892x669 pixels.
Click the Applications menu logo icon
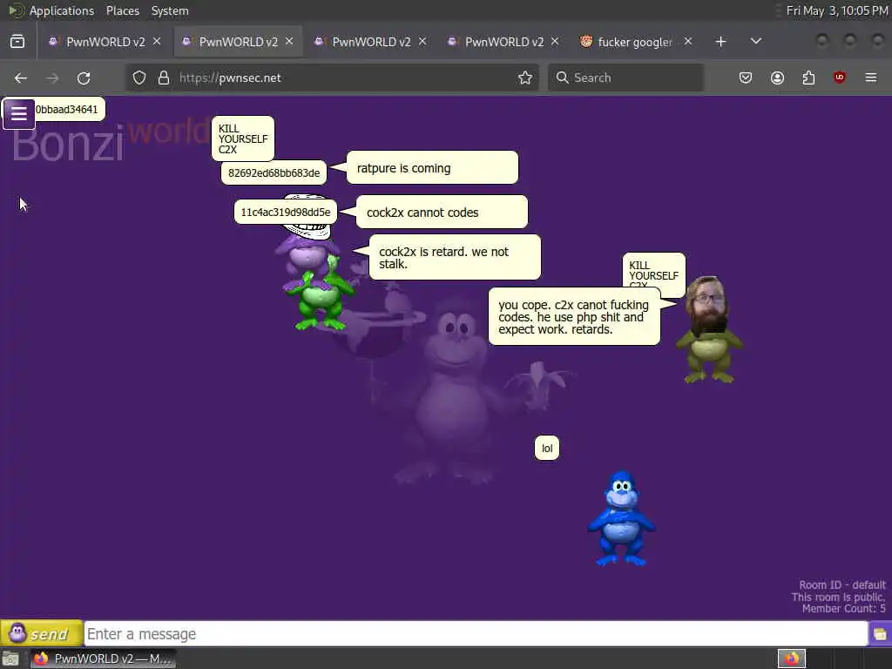pos(16,10)
